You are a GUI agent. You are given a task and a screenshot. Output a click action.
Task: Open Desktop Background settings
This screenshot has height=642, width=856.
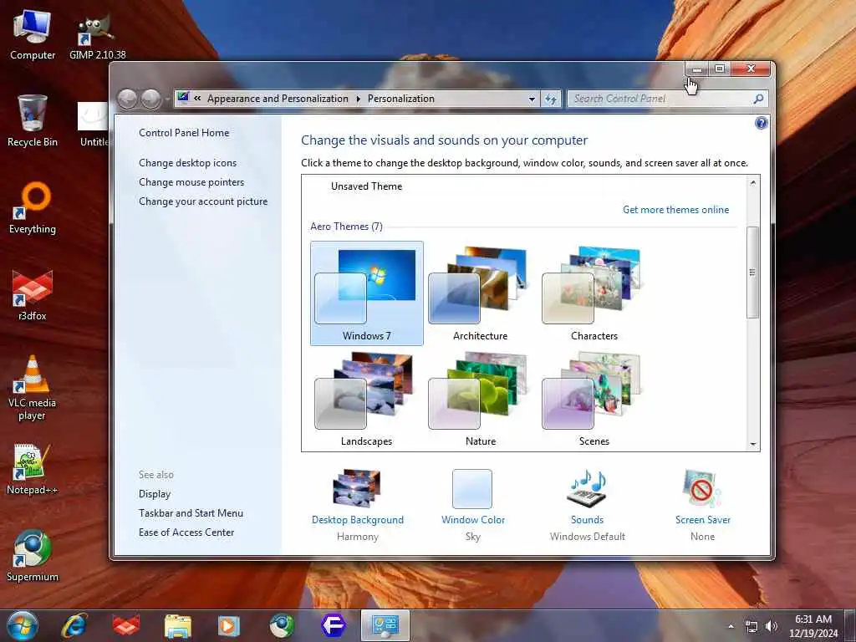358,504
